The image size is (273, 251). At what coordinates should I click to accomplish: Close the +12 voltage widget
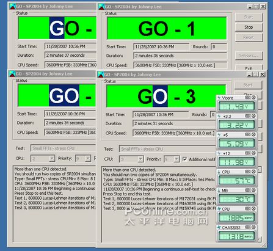(x=253, y=153)
